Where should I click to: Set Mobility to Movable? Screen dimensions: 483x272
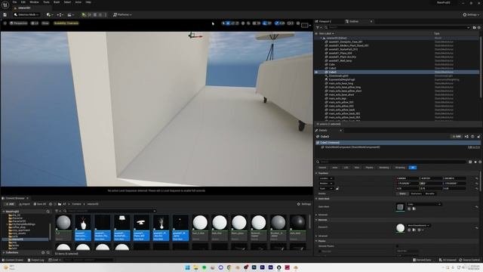coord(429,193)
